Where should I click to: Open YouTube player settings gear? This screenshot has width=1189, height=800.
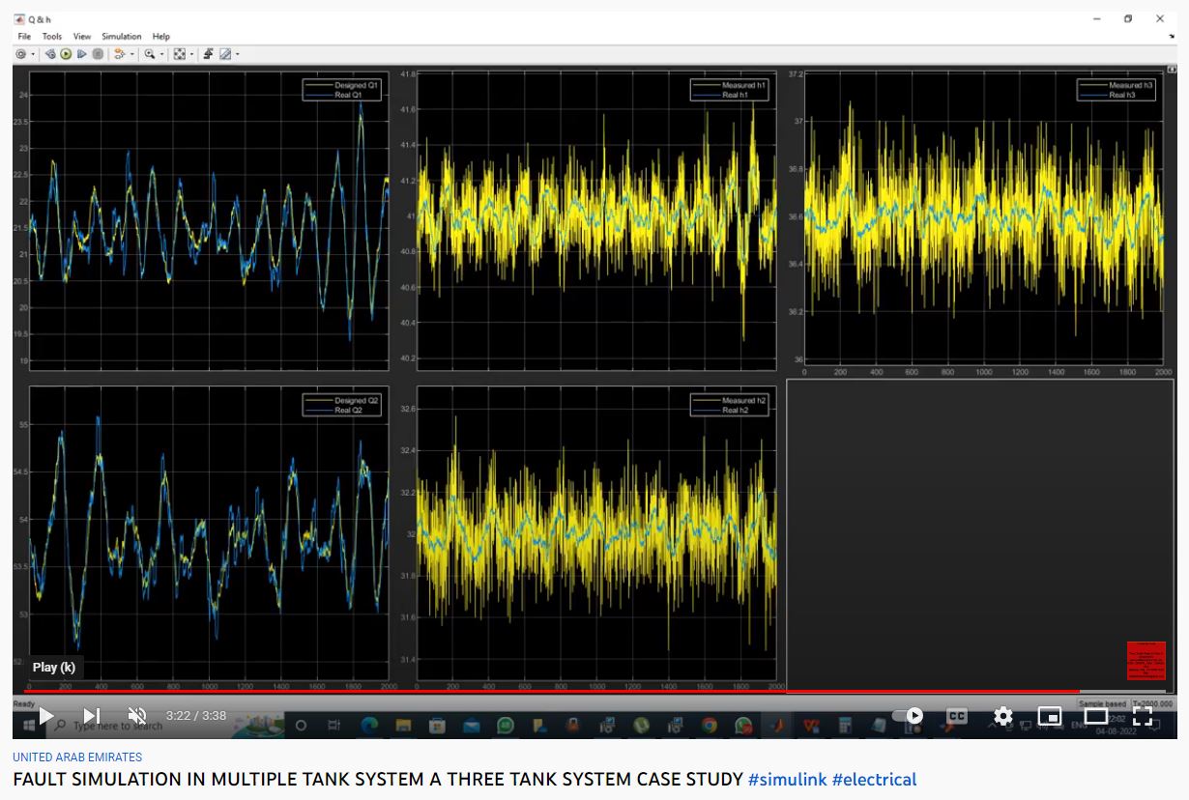pyautogui.click(x=1003, y=716)
